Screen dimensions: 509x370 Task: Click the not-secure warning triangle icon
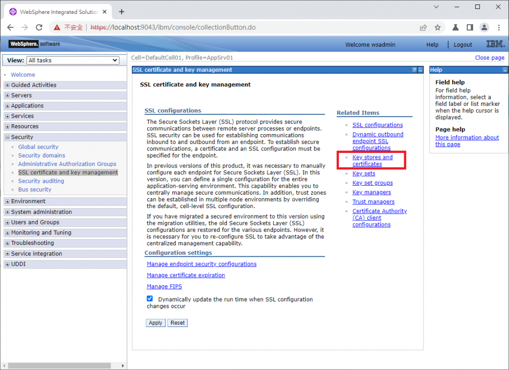57,27
